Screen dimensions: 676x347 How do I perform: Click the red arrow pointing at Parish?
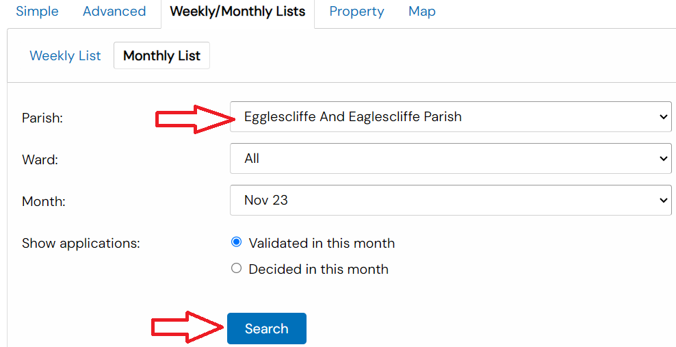tap(195, 120)
